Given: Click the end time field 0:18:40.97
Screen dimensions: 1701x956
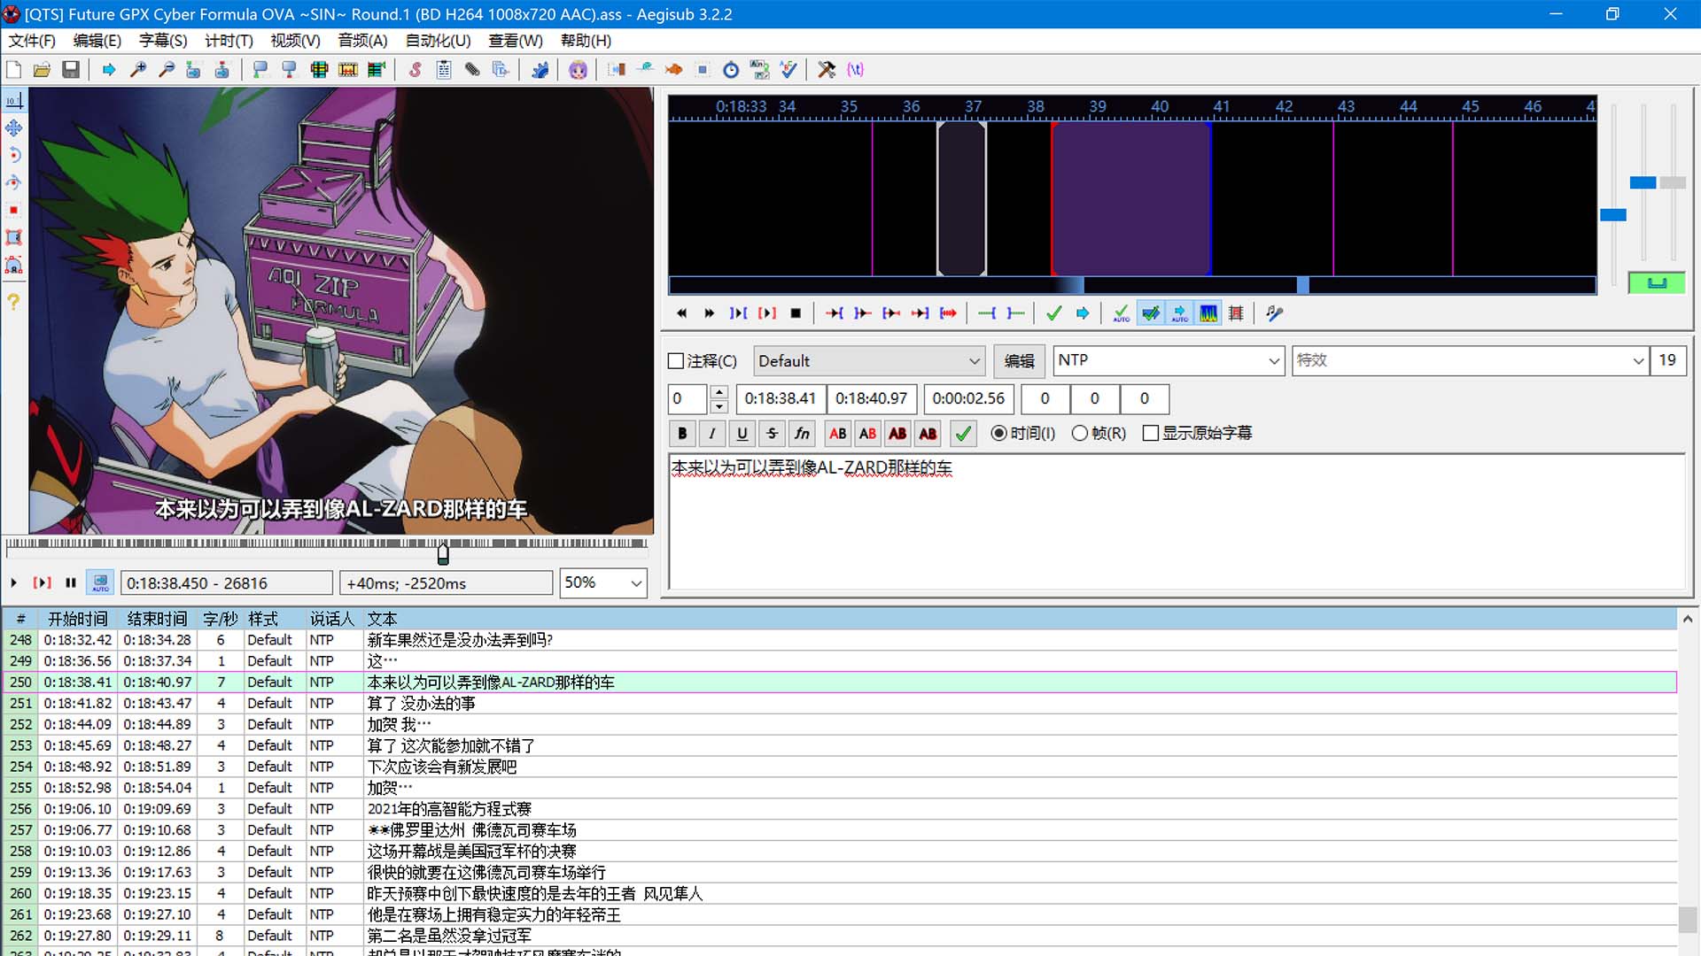Looking at the screenshot, I should pyautogui.click(x=872, y=398).
